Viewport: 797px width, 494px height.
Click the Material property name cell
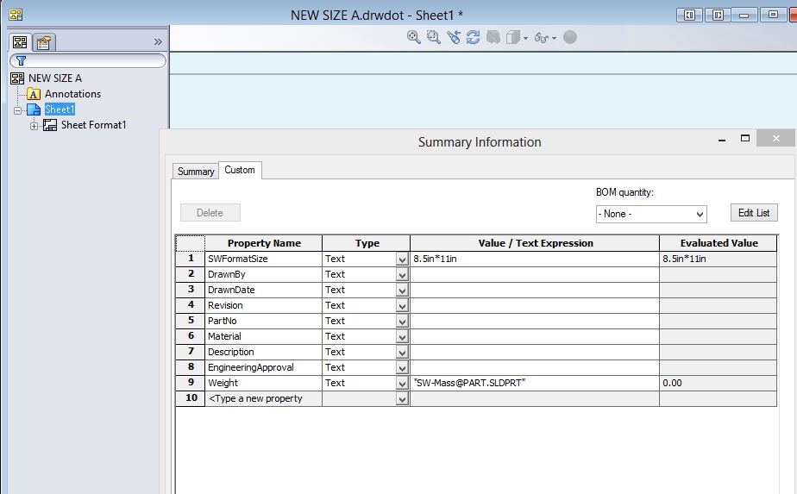click(x=263, y=336)
